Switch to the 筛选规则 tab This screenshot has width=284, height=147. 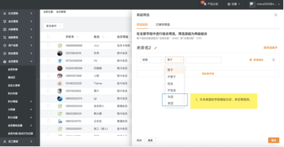point(142,24)
